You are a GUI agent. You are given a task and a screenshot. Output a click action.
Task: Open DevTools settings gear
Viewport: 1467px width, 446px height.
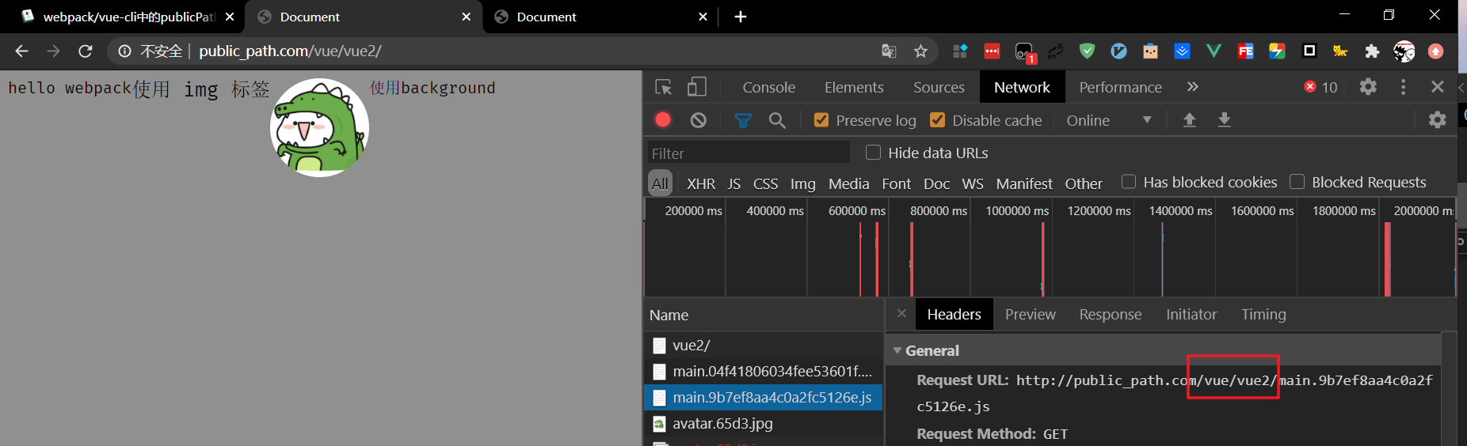(x=1368, y=87)
